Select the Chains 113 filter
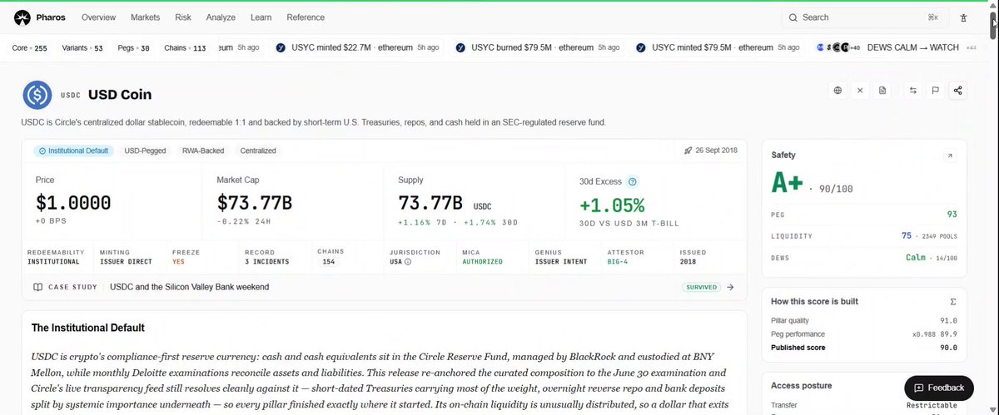 pos(186,48)
